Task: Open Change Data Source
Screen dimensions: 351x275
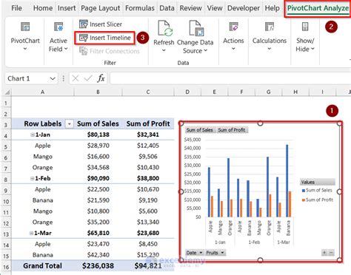Action: click(x=195, y=37)
